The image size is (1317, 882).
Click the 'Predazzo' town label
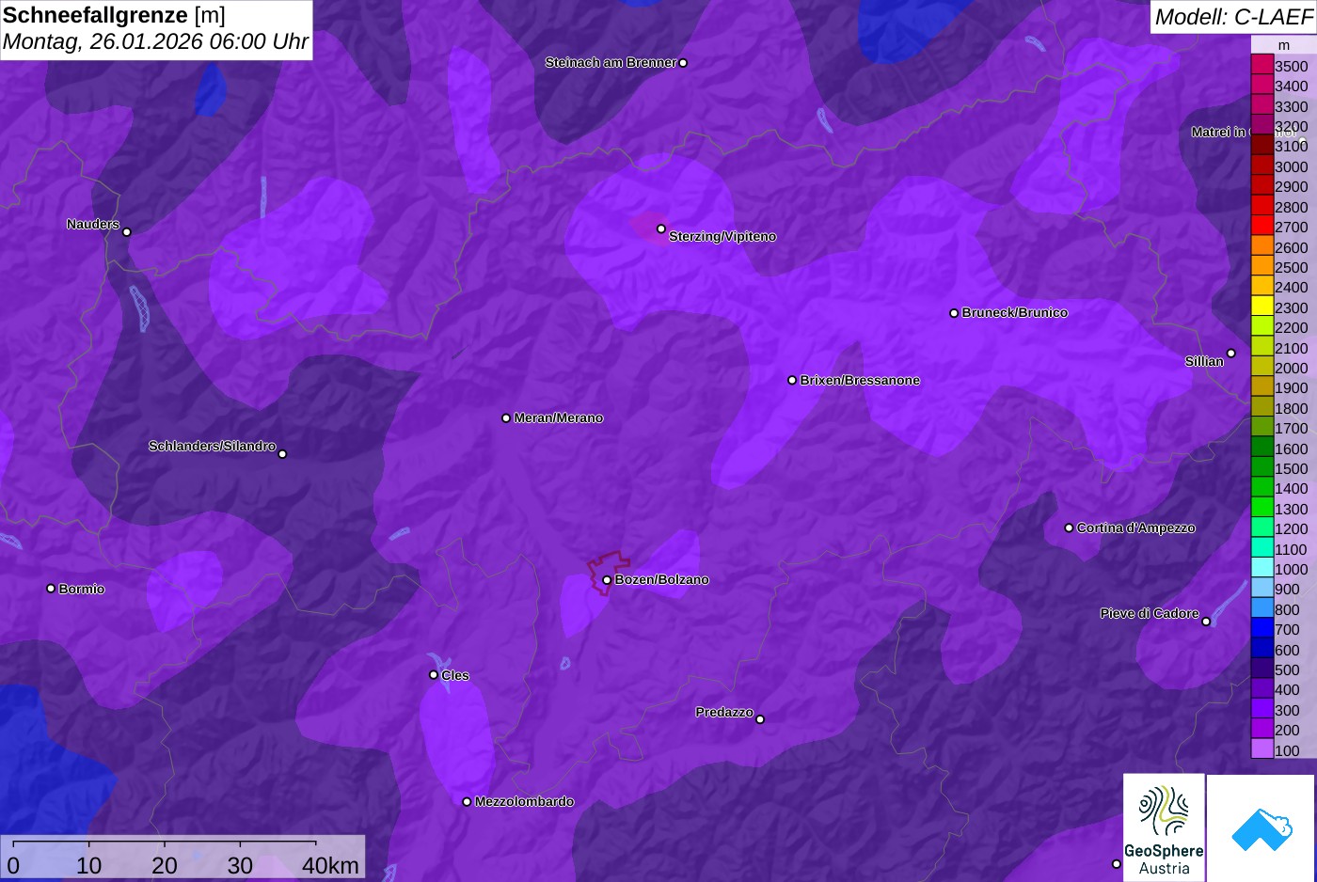[x=724, y=712]
